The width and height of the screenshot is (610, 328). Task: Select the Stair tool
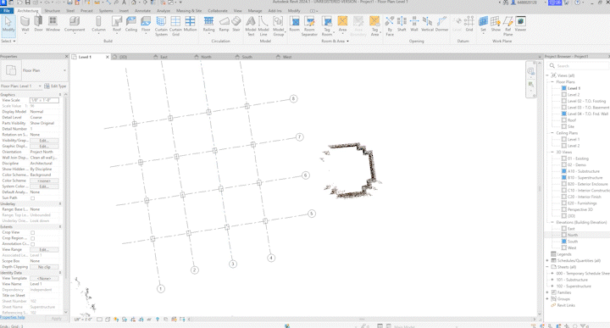236,24
